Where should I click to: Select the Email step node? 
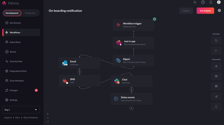click(x=80, y=63)
